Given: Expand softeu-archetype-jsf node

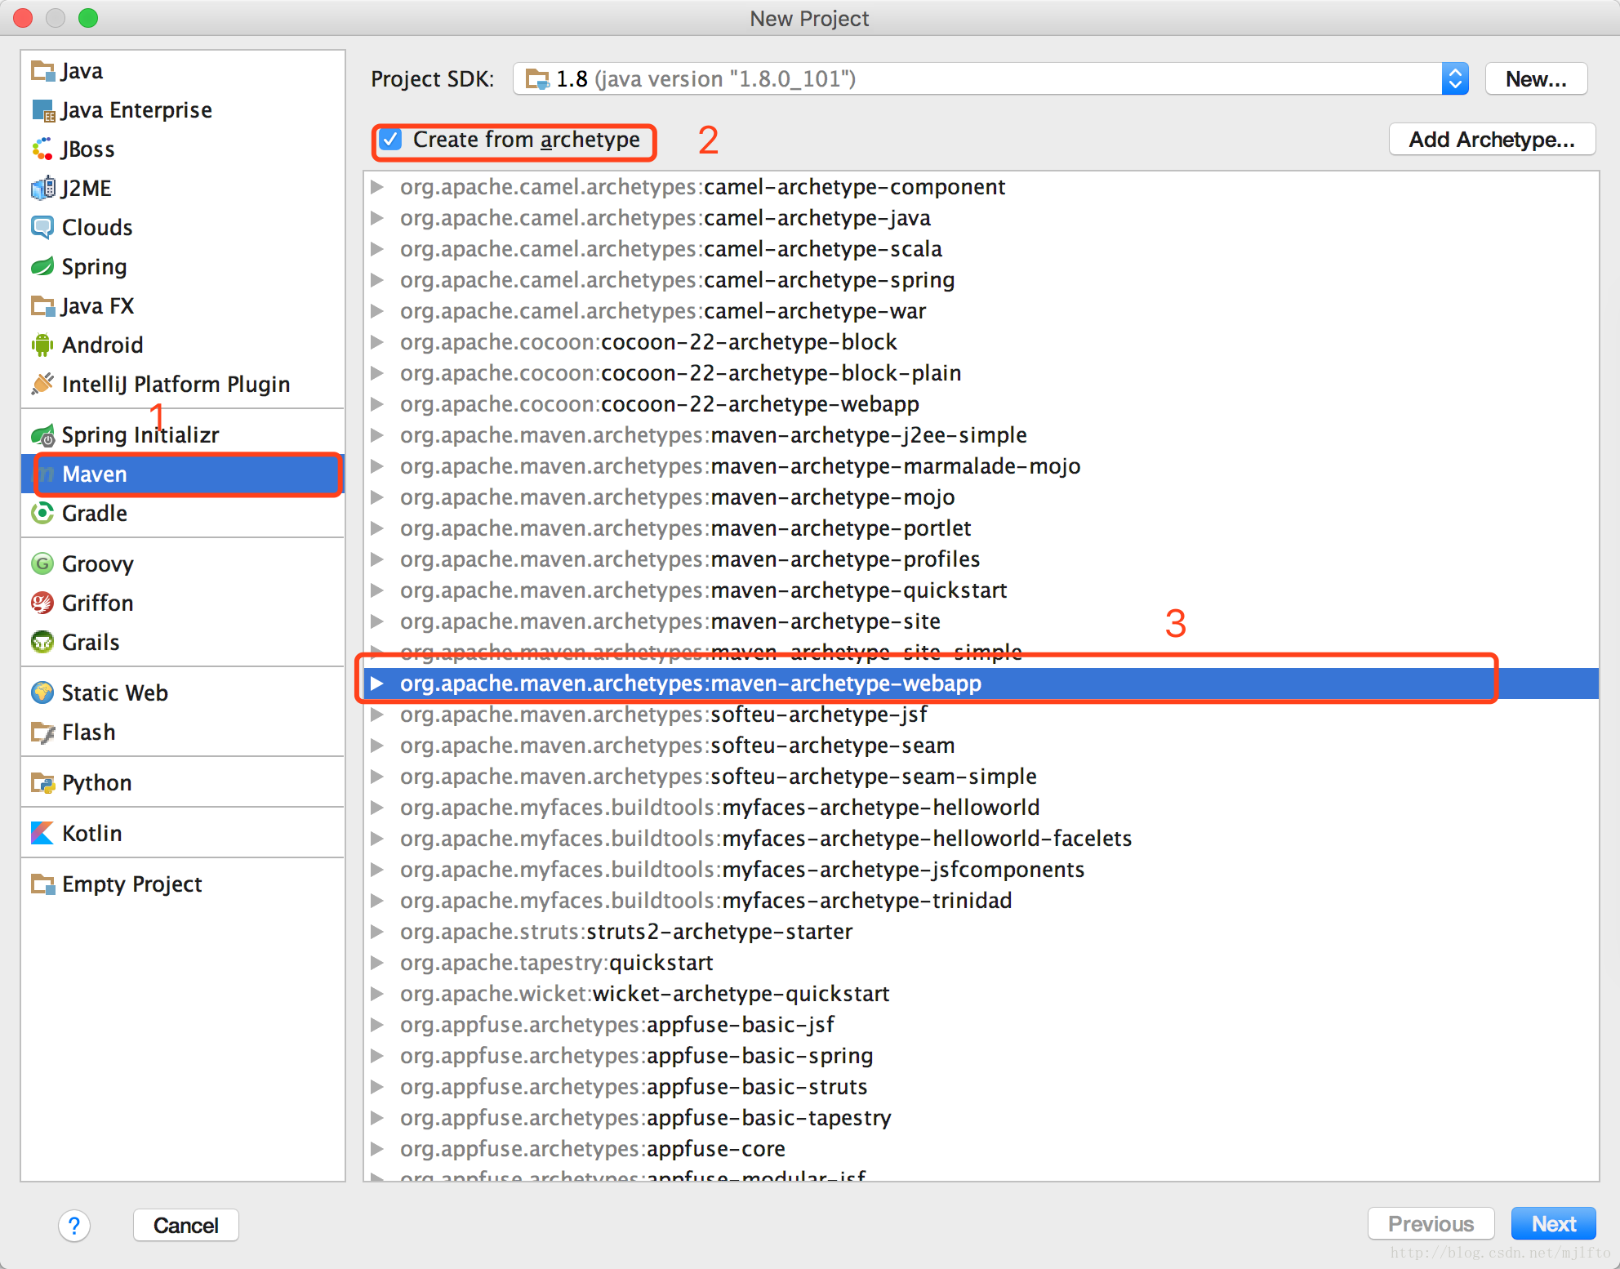Looking at the screenshot, I should [x=377, y=715].
